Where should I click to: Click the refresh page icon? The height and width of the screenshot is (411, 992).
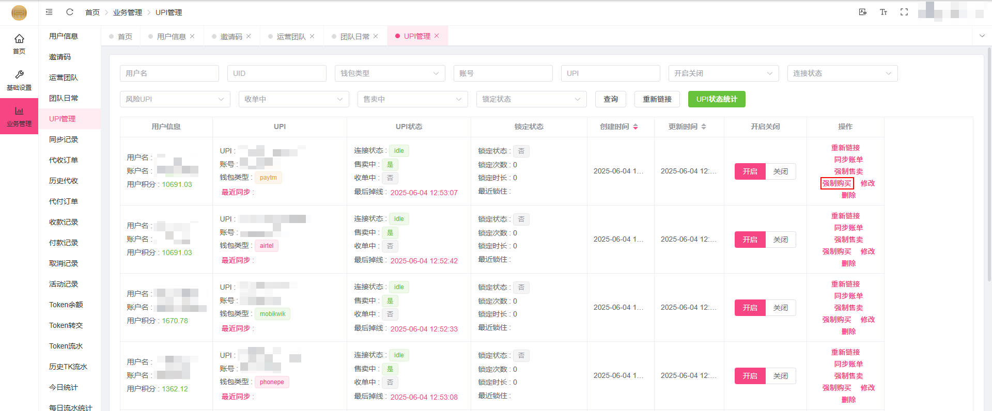70,12
